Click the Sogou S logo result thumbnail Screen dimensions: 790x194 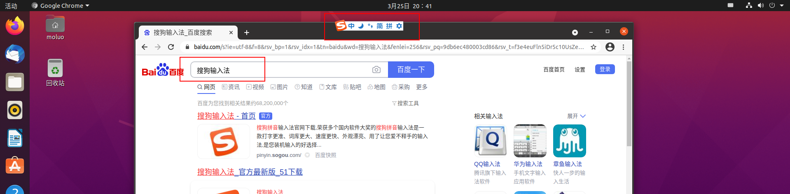point(224,141)
